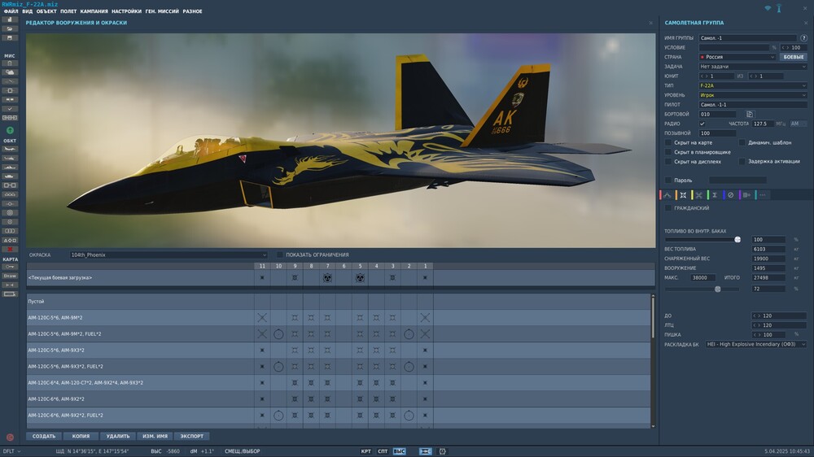Click the help question mark next to group name
This screenshot has width=814, height=457.
click(x=803, y=38)
